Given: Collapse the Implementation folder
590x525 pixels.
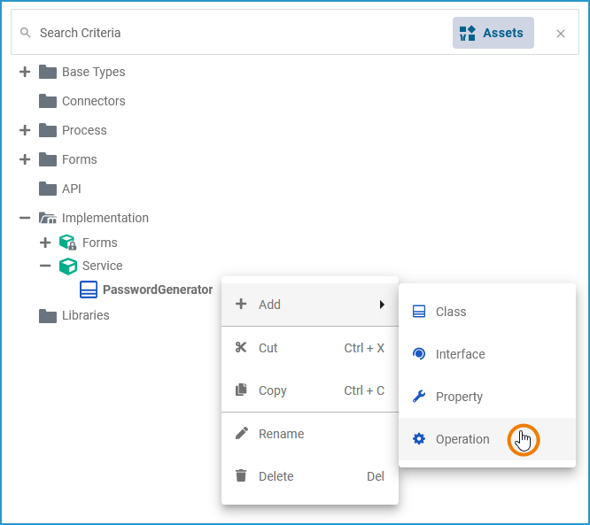Looking at the screenshot, I should click(x=25, y=218).
